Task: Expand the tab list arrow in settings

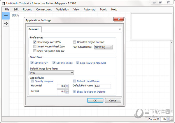Action: (x=120, y=29)
